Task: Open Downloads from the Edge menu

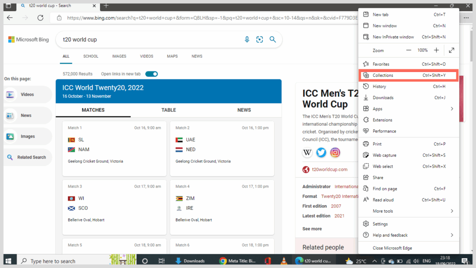Action: [x=408, y=98]
